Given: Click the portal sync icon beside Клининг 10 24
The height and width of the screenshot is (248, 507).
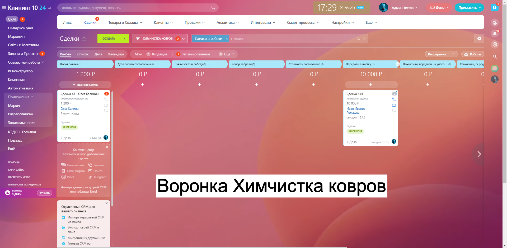Looking at the screenshot, I should click(50, 8).
